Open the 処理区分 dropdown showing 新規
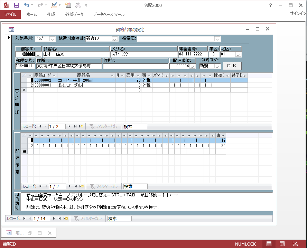 coord(217,66)
